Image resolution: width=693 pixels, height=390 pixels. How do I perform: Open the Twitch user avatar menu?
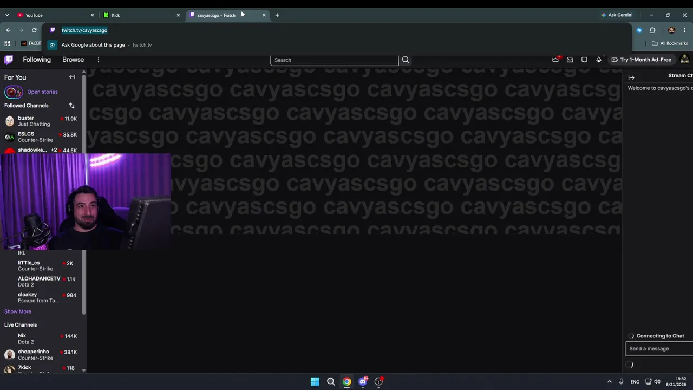685,60
